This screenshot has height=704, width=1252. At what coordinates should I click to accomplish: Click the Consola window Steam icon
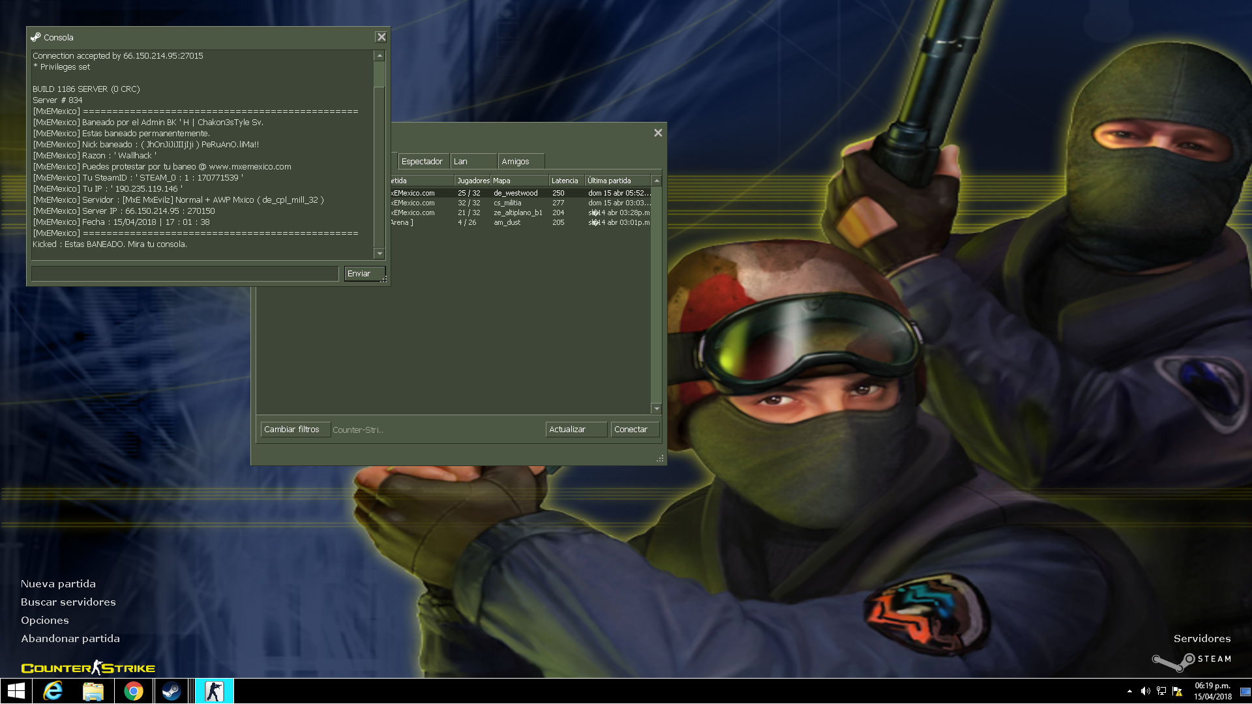[36, 37]
